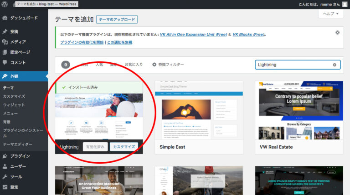Click VW Real Estate theme name

coord(276,147)
